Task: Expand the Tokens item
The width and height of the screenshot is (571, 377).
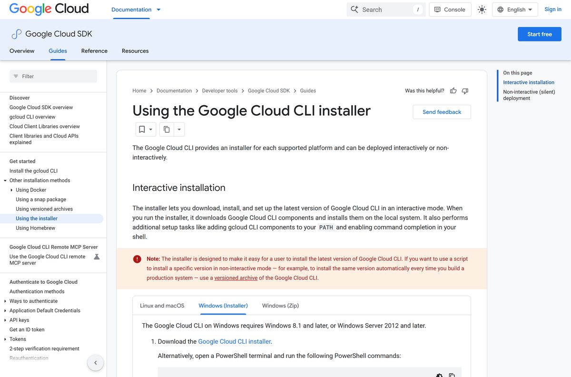Action: (x=5, y=339)
